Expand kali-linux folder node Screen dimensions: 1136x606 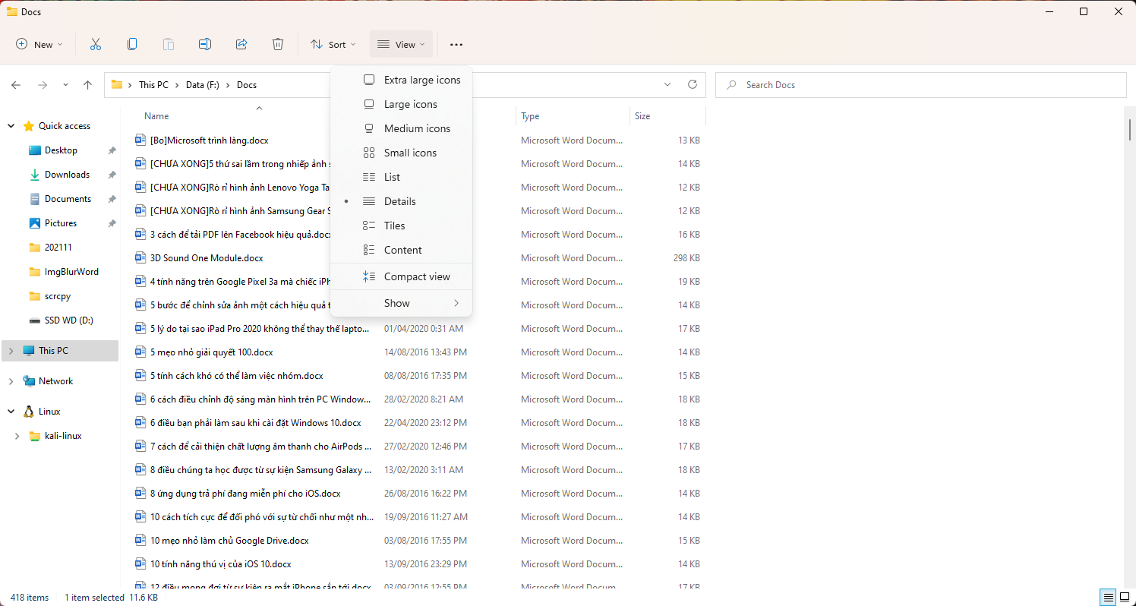pos(17,436)
